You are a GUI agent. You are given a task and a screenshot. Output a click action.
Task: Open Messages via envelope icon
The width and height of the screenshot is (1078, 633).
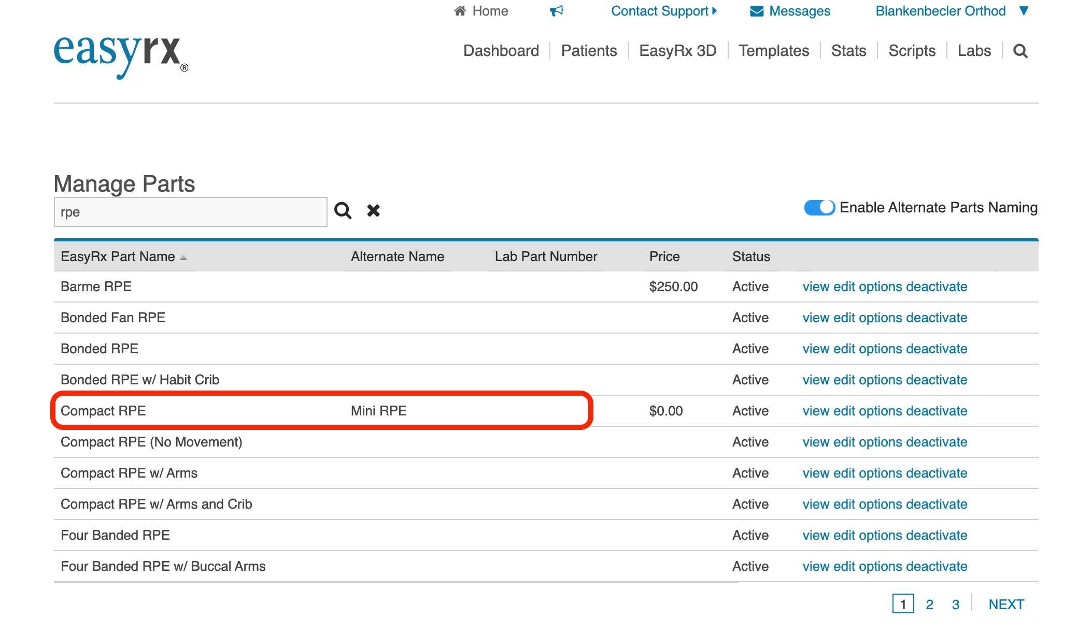coord(757,11)
